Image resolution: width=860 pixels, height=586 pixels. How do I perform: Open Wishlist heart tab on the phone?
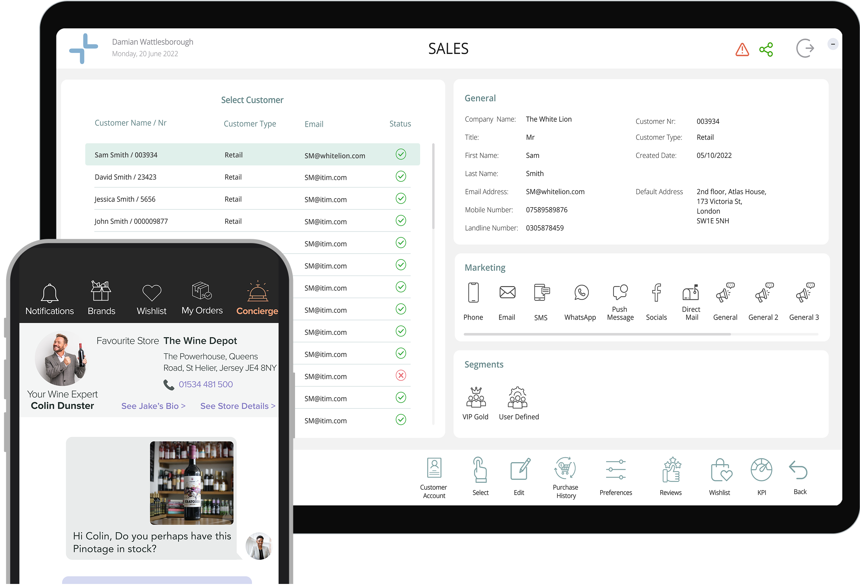(x=151, y=299)
